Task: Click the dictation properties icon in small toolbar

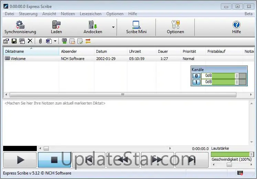Action: coord(6,41)
